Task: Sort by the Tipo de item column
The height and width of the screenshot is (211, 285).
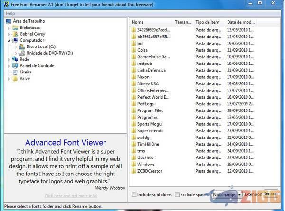Action: point(208,22)
